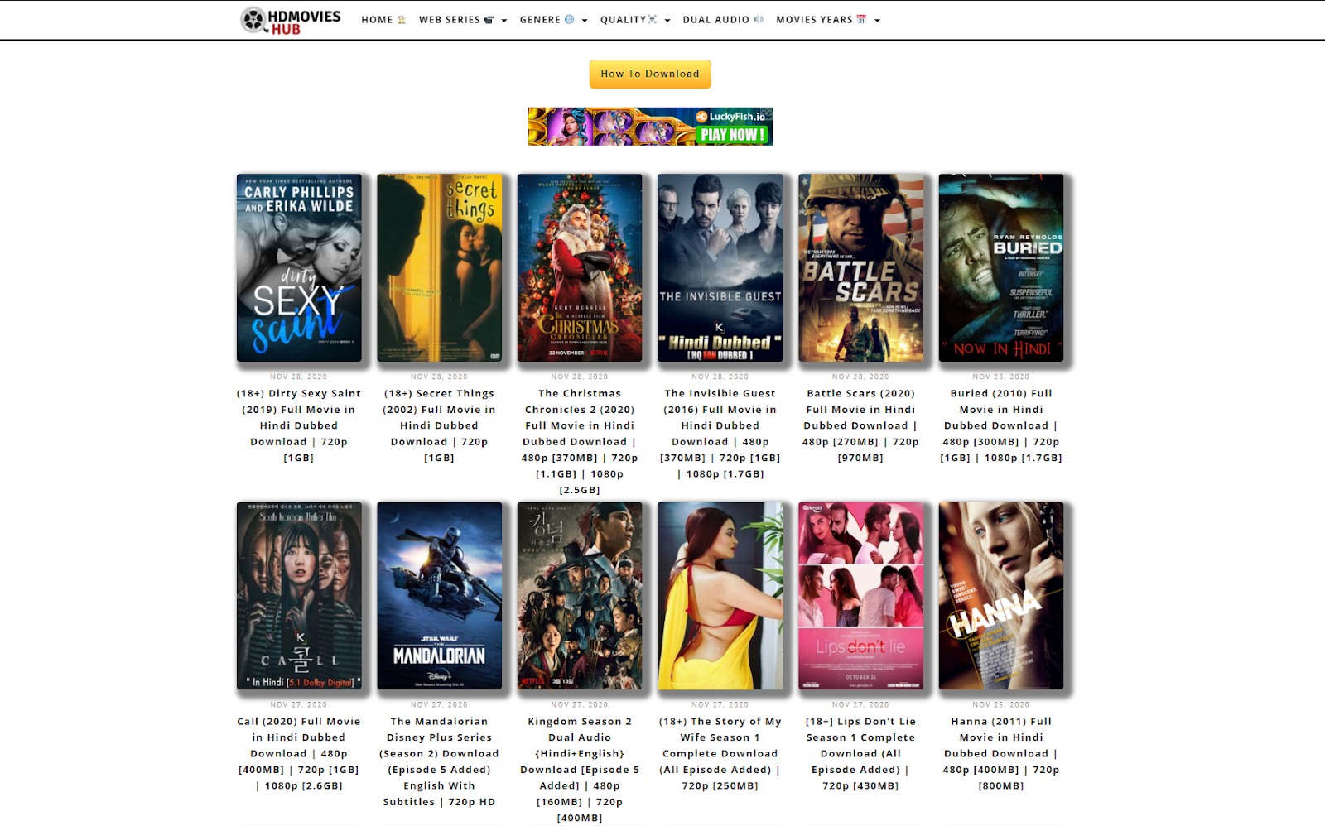Follow the Lips Don't Lie Season 1 link
This screenshot has width=1325, height=826.
click(861, 753)
